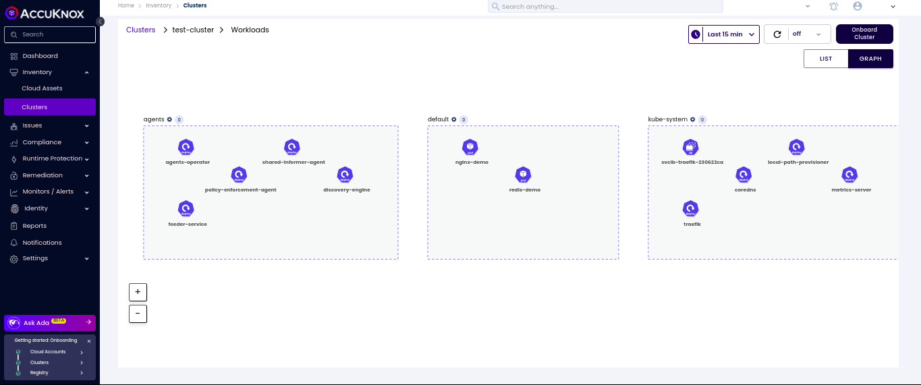The width and height of the screenshot is (921, 385).
Task: Click the count badge next to kube-system
Action: 702,119
